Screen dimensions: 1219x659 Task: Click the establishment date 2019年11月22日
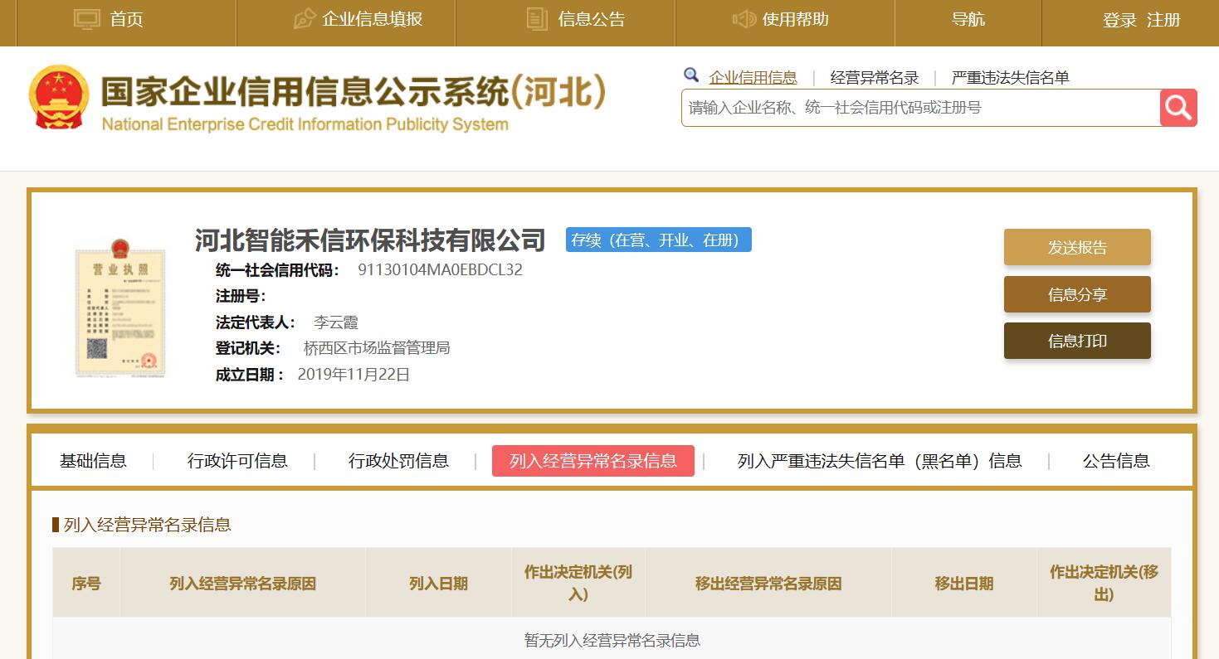point(354,374)
